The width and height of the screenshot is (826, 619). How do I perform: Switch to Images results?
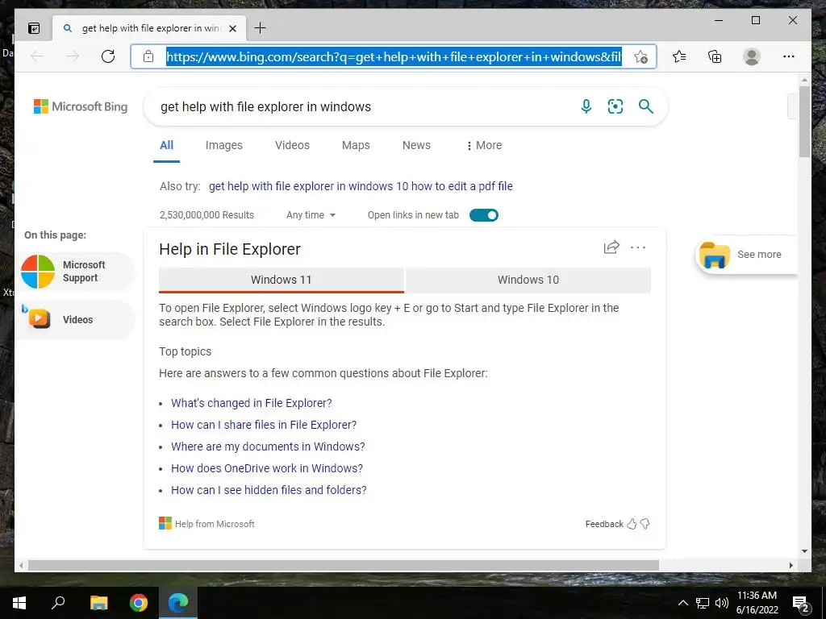pos(224,145)
